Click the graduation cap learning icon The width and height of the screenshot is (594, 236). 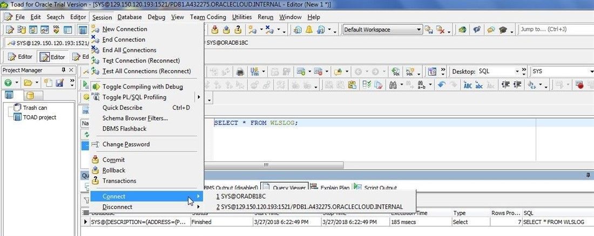[x=503, y=30]
